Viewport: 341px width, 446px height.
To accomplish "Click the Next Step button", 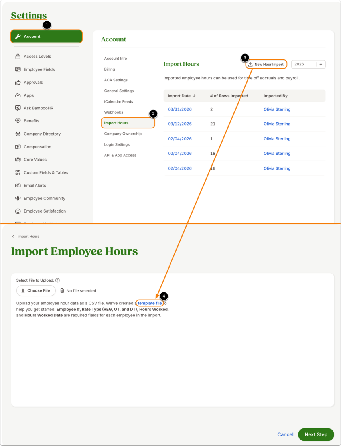I will 316,434.
